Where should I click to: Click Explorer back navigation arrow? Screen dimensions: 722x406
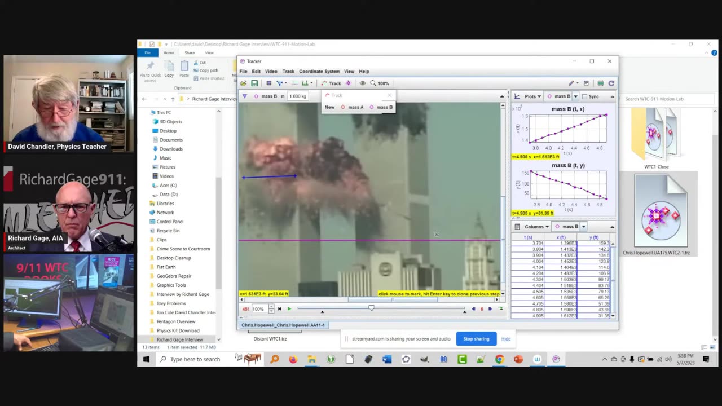point(144,99)
